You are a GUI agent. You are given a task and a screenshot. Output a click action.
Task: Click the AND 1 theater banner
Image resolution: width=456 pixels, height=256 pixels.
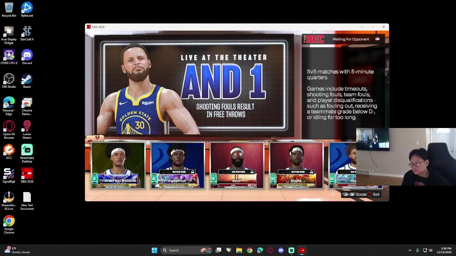click(194, 86)
